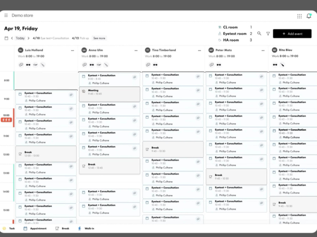Select the 4/10 Eye test+Consultation counter
Screen dimensions: 317x237
pos(51,38)
